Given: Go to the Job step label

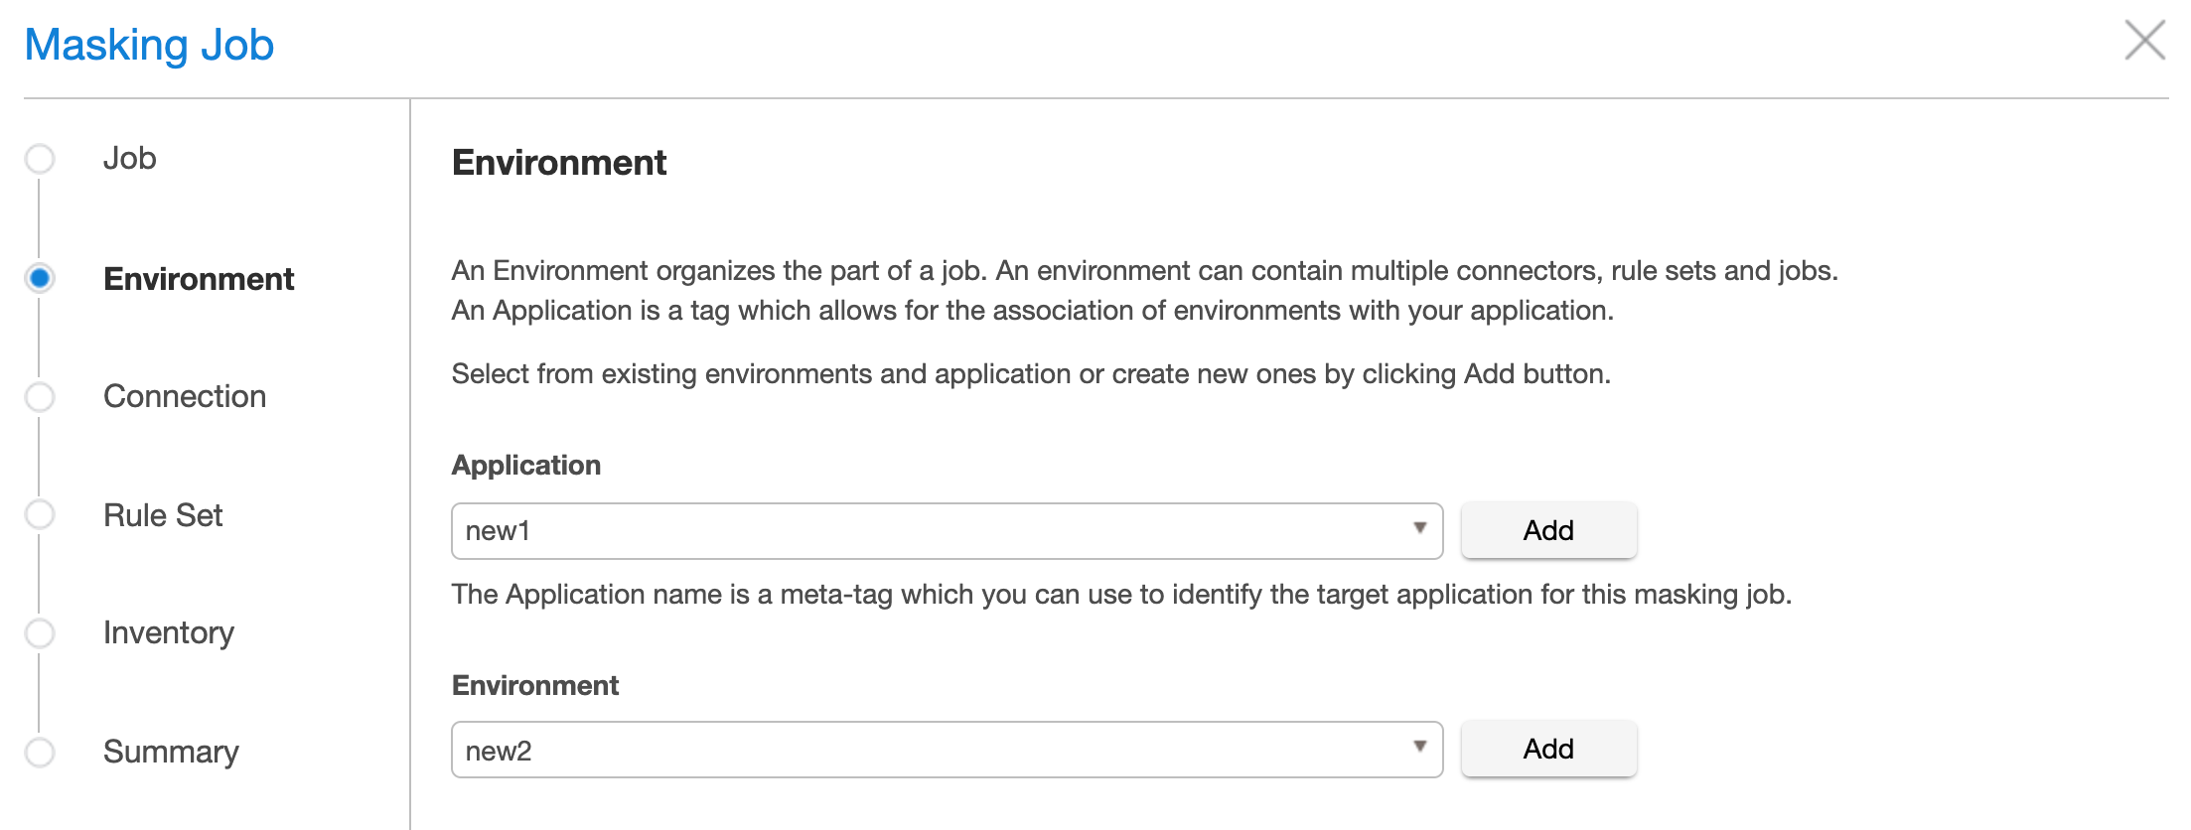Looking at the screenshot, I should click(x=129, y=159).
